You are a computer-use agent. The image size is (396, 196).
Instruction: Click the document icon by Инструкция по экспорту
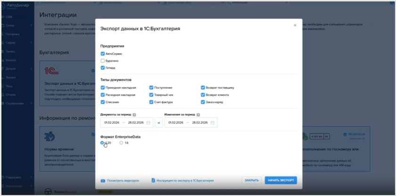153,180
